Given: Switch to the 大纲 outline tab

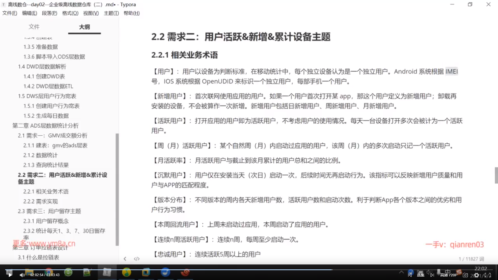Looking at the screenshot, I should click(x=84, y=27).
